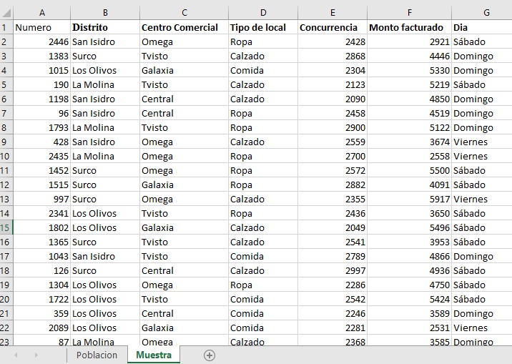
Task: Click the Monto facturado header cell
Action: pos(410,27)
